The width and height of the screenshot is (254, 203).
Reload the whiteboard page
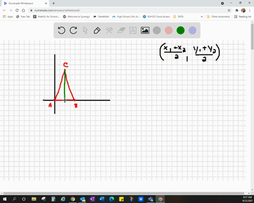point(17,11)
